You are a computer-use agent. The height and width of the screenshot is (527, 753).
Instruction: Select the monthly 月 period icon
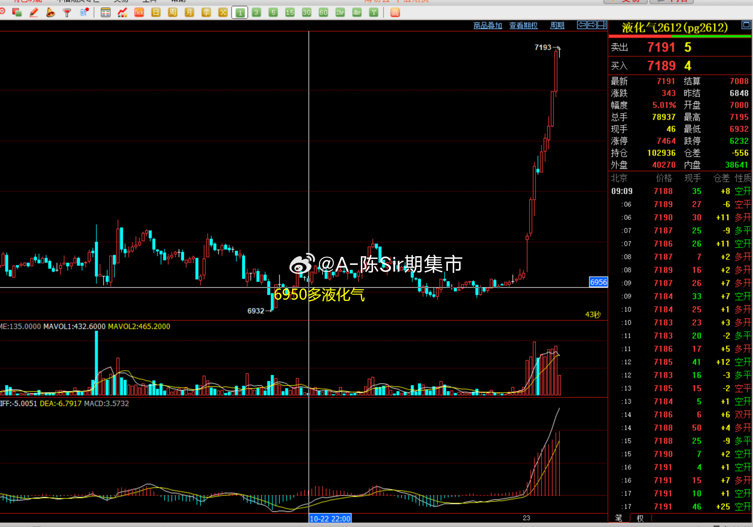[189, 13]
